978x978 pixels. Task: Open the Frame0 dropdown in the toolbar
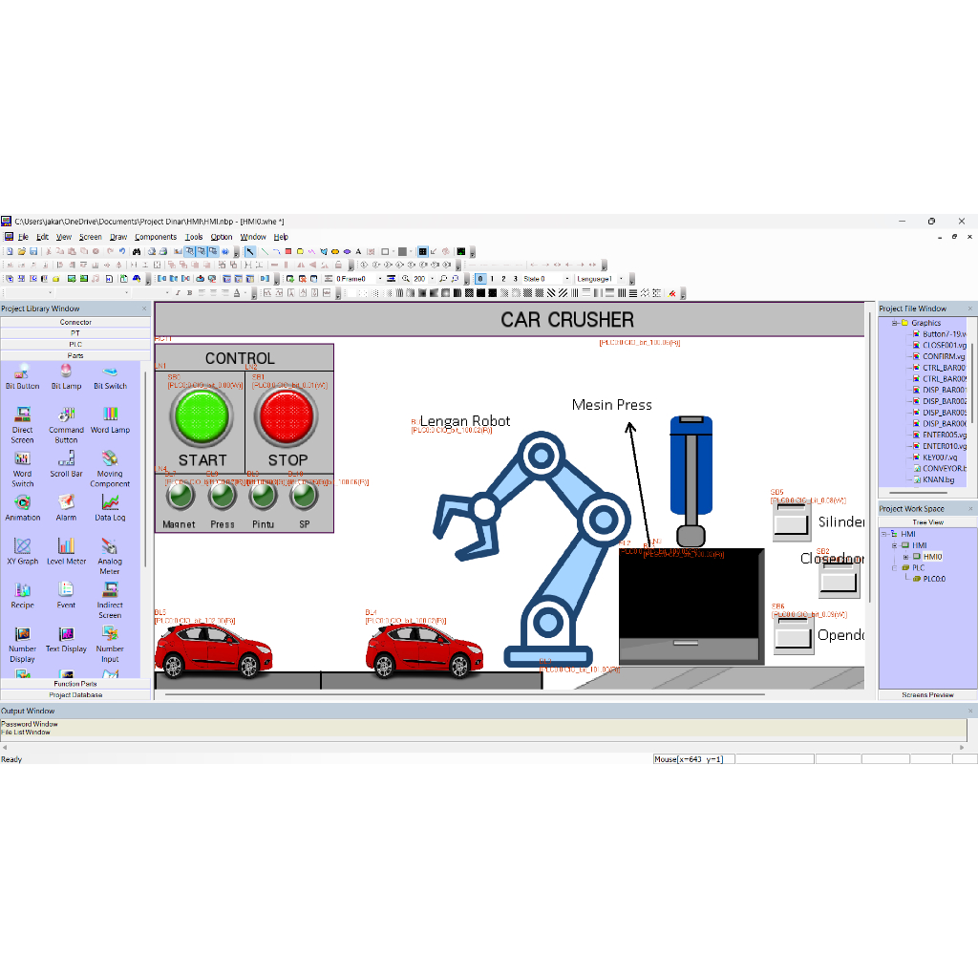tap(381, 278)
